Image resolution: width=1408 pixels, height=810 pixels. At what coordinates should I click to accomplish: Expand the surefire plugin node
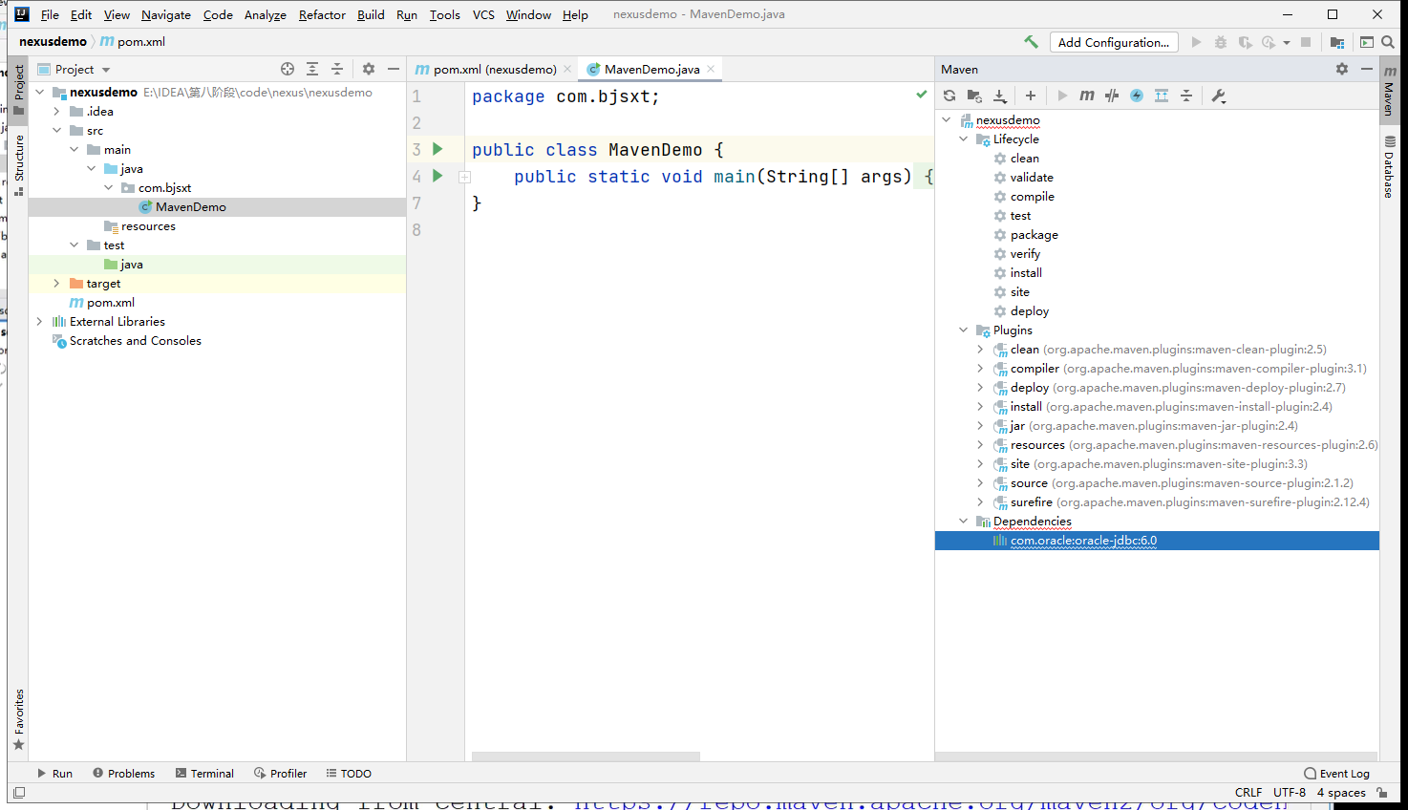(980, 502)
